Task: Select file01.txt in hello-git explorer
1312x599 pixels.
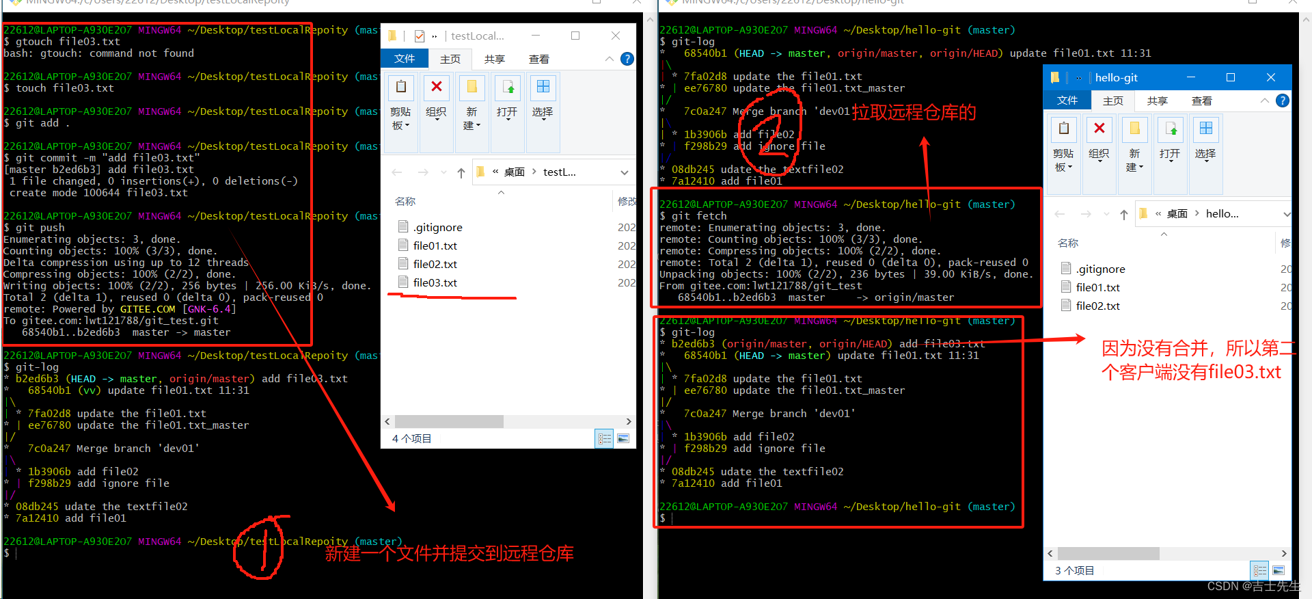Action: coord(1098,287)
